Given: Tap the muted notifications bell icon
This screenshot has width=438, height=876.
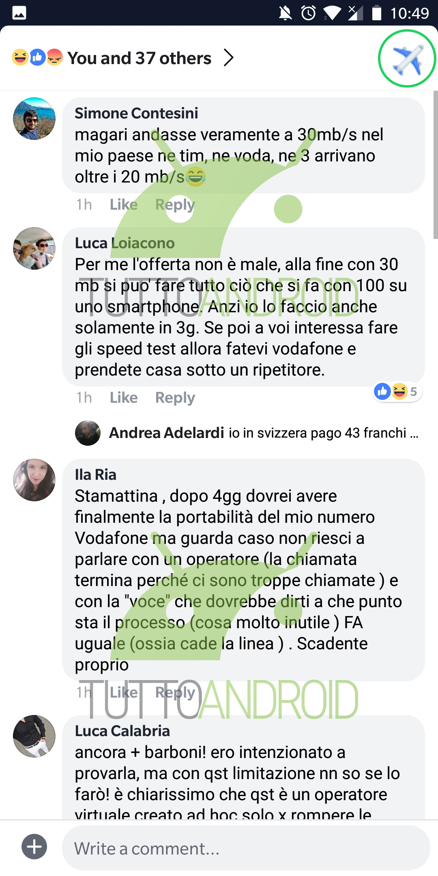Looking at the screenshot, I should coord(285,13).
